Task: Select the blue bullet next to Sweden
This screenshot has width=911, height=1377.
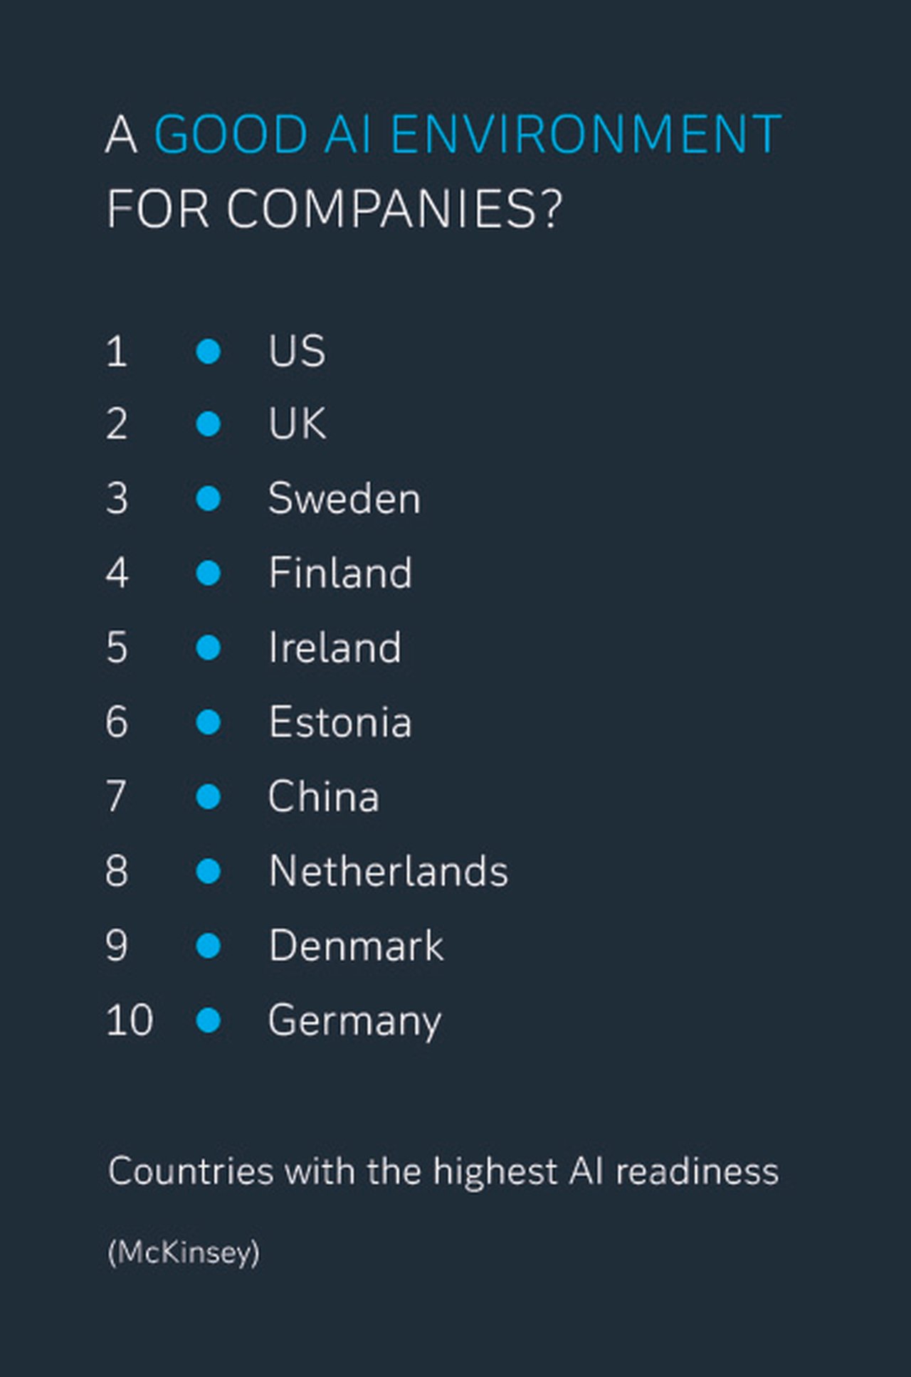Action: click(208, 499)
